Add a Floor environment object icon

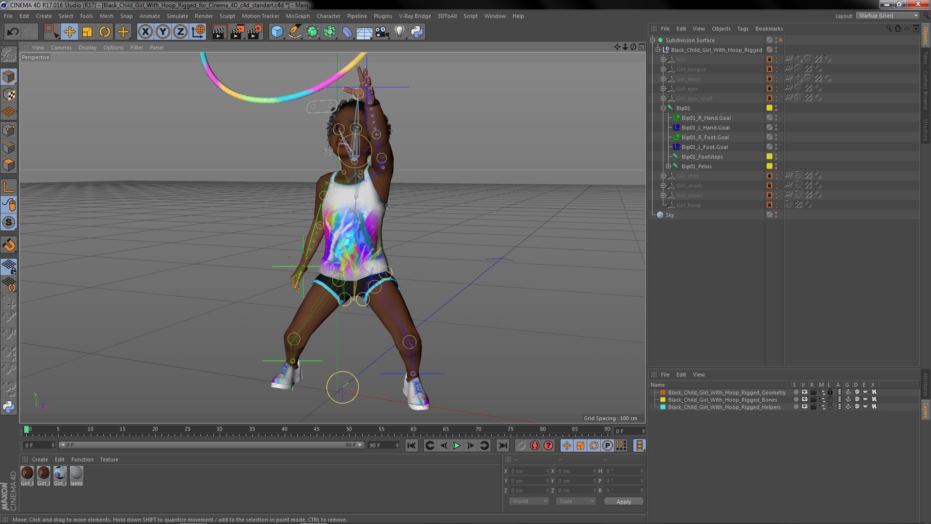click(x=364, y=32)
